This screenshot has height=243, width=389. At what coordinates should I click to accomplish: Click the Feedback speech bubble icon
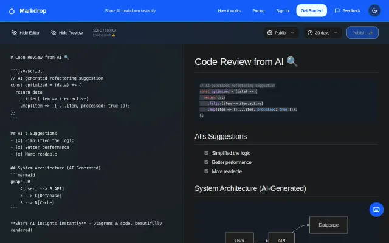(337, 11)
